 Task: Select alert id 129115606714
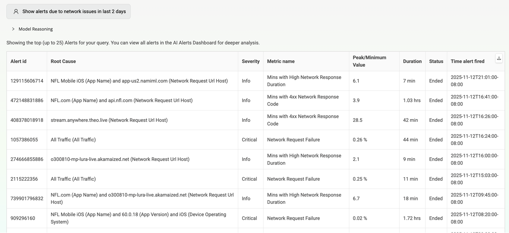click(27, 81)
